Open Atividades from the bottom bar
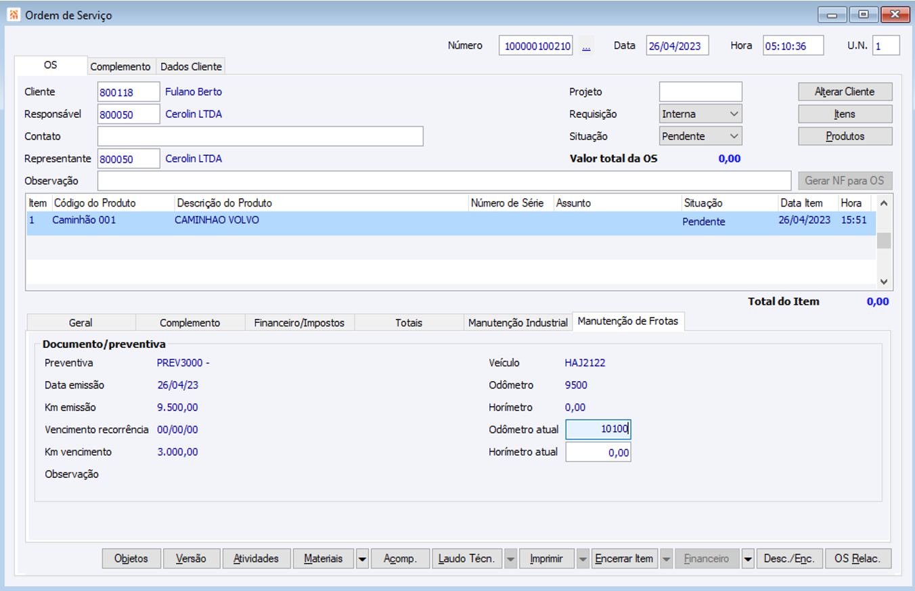The height and width of the screenshot is (591, 915). point(256,559)
